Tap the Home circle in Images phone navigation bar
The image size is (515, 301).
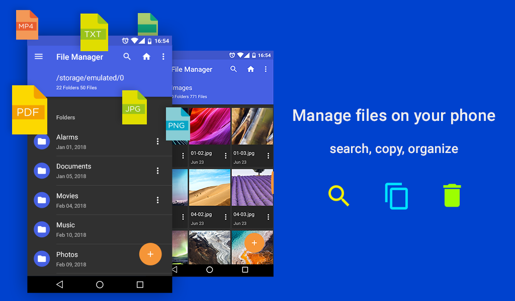pyautogui.click(x=210, y=269)
